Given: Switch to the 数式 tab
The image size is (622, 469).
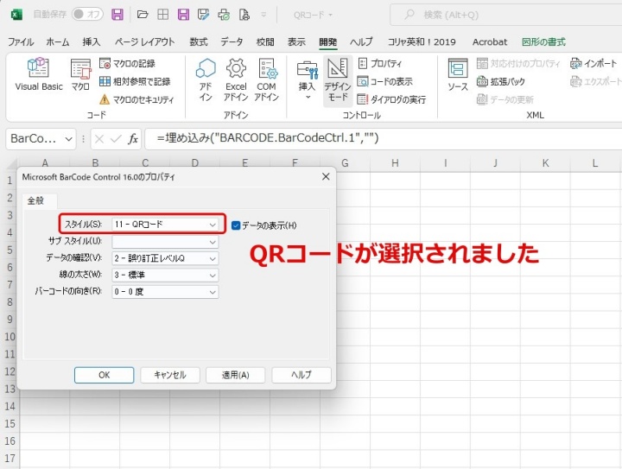Looking at the screenshot, I should coord(199,41).
